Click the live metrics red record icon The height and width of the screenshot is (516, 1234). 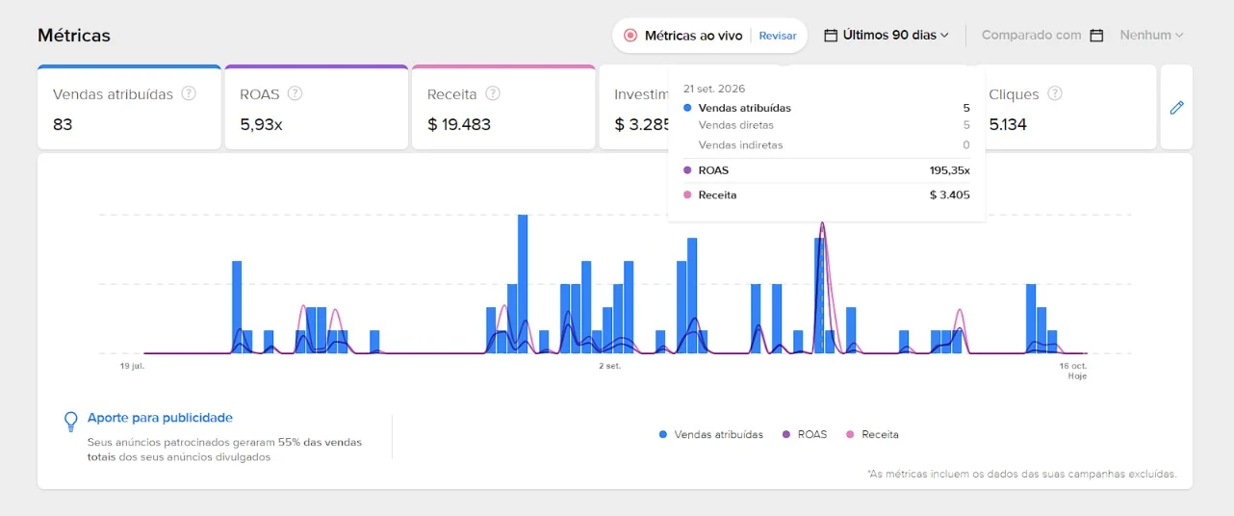(x=630, y=36)
